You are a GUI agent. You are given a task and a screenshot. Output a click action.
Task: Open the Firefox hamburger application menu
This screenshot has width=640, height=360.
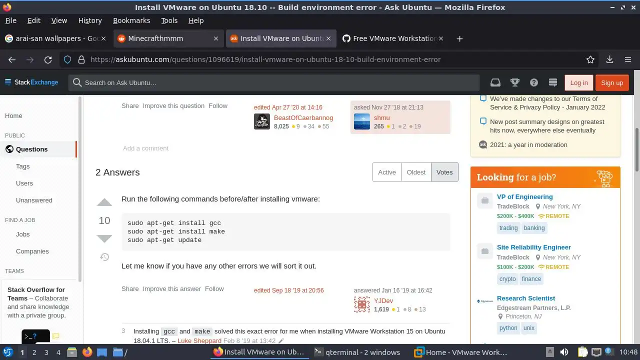(628, 59)
